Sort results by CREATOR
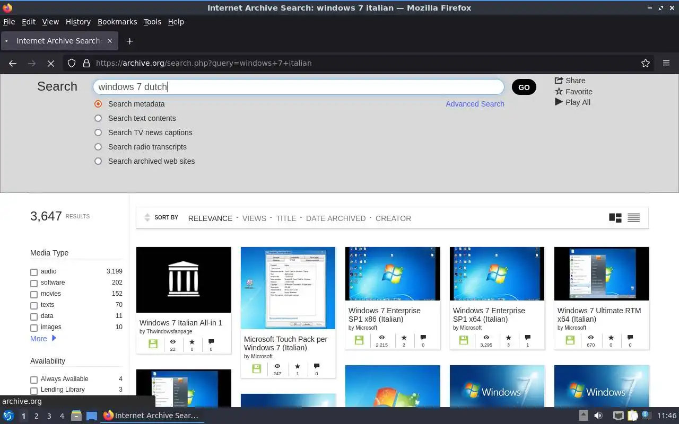This screenshot has height=424, width=679. (x=393, y=218)
